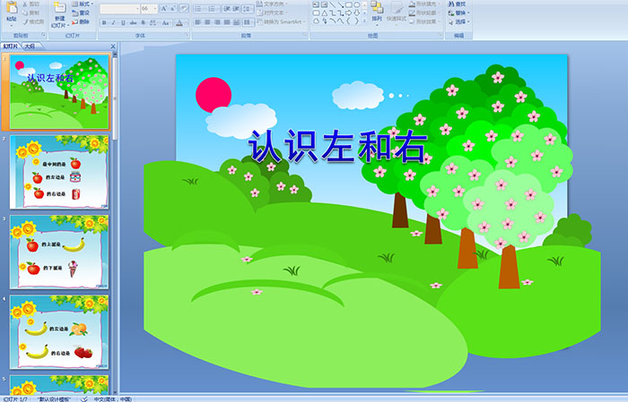Select the Text Box shape
This screenshot has height=402, width=628.
pos(316,4)
